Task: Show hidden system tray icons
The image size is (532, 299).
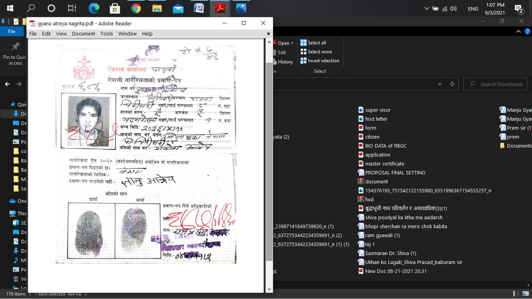Action: pos(426,9)
